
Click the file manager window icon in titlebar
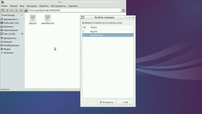(3, 2)
